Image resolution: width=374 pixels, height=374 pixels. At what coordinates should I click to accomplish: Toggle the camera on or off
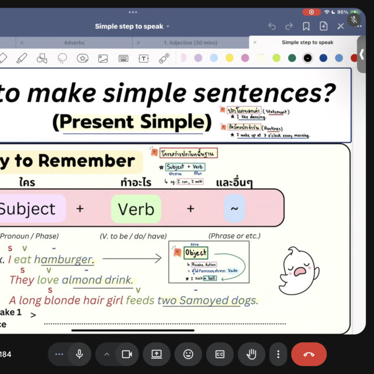(126, 354)
